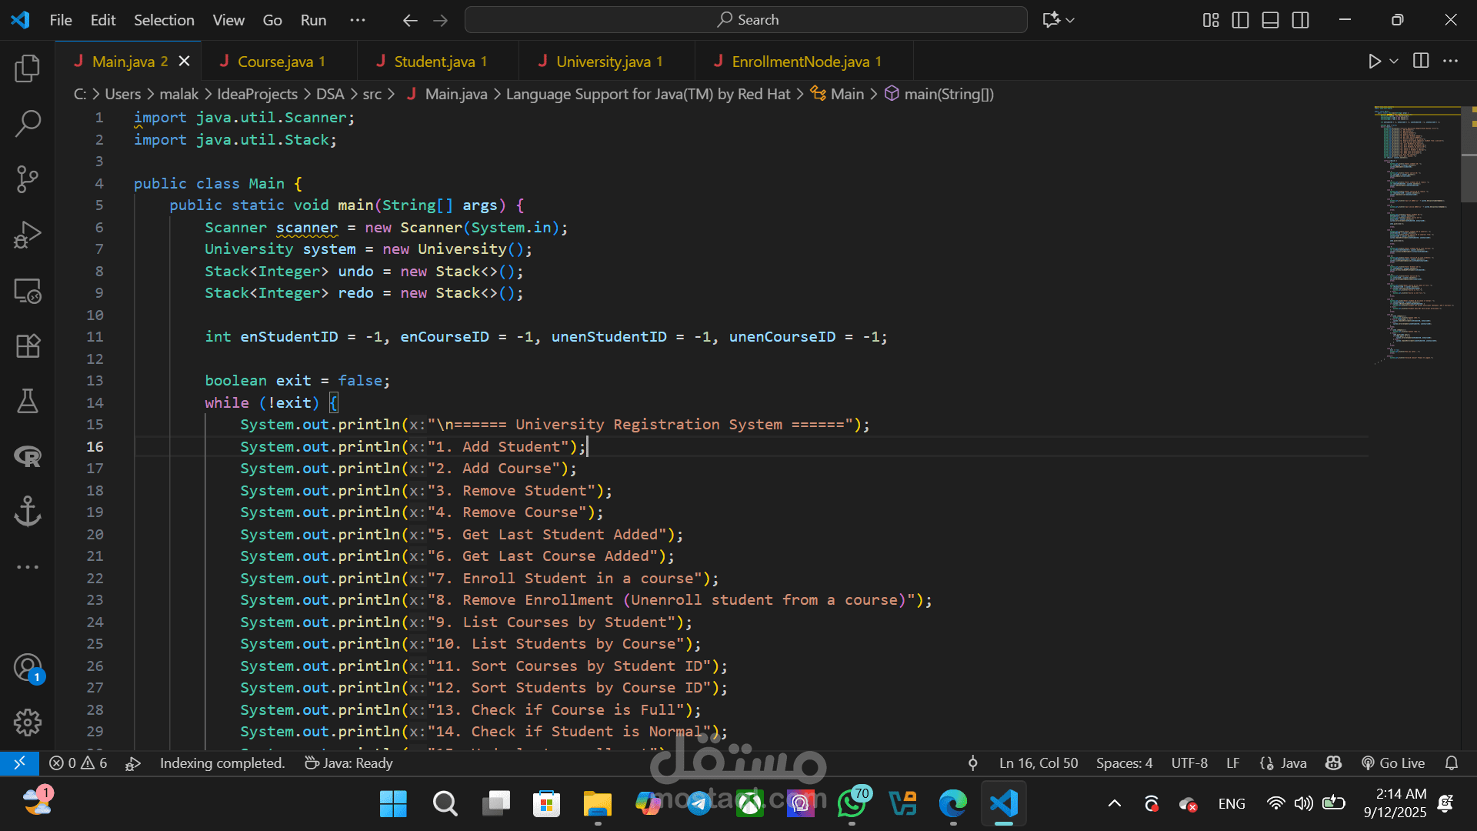Image resolution: width=1477 pixels, height=831 pixels.
Task: Open the Explorer view in activity bar
Action: pos(28,69)
